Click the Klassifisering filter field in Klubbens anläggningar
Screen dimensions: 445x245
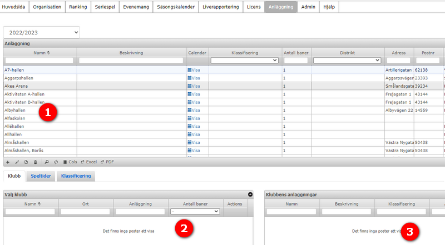[402, 211]
